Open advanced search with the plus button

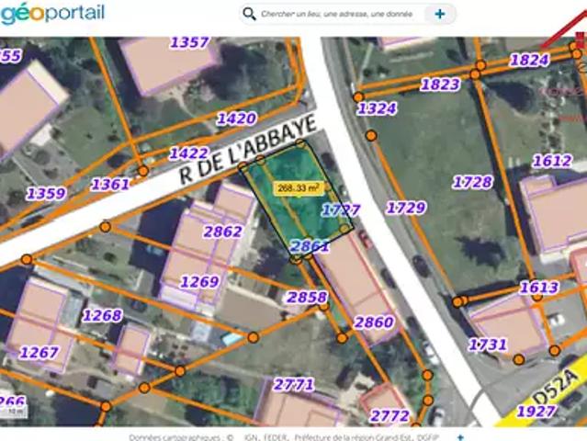[x=440, y=14]
